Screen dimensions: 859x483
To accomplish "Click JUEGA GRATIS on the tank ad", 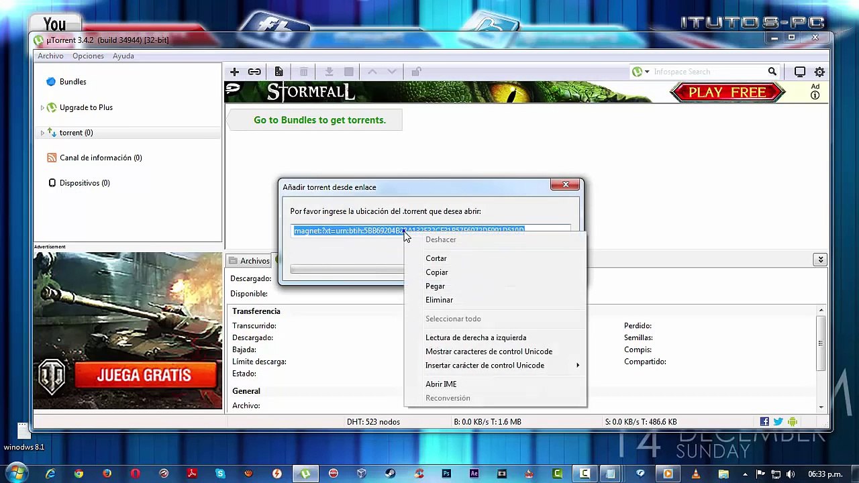I will coord(144,376).
